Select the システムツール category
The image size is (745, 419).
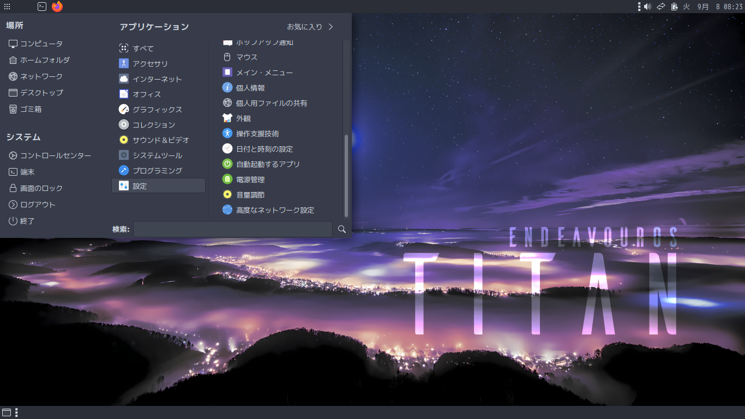pyautogui.click(x=158, y=155)
